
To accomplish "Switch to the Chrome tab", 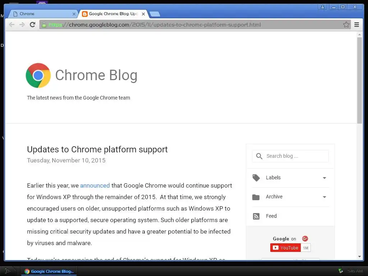I will [43, 14].
